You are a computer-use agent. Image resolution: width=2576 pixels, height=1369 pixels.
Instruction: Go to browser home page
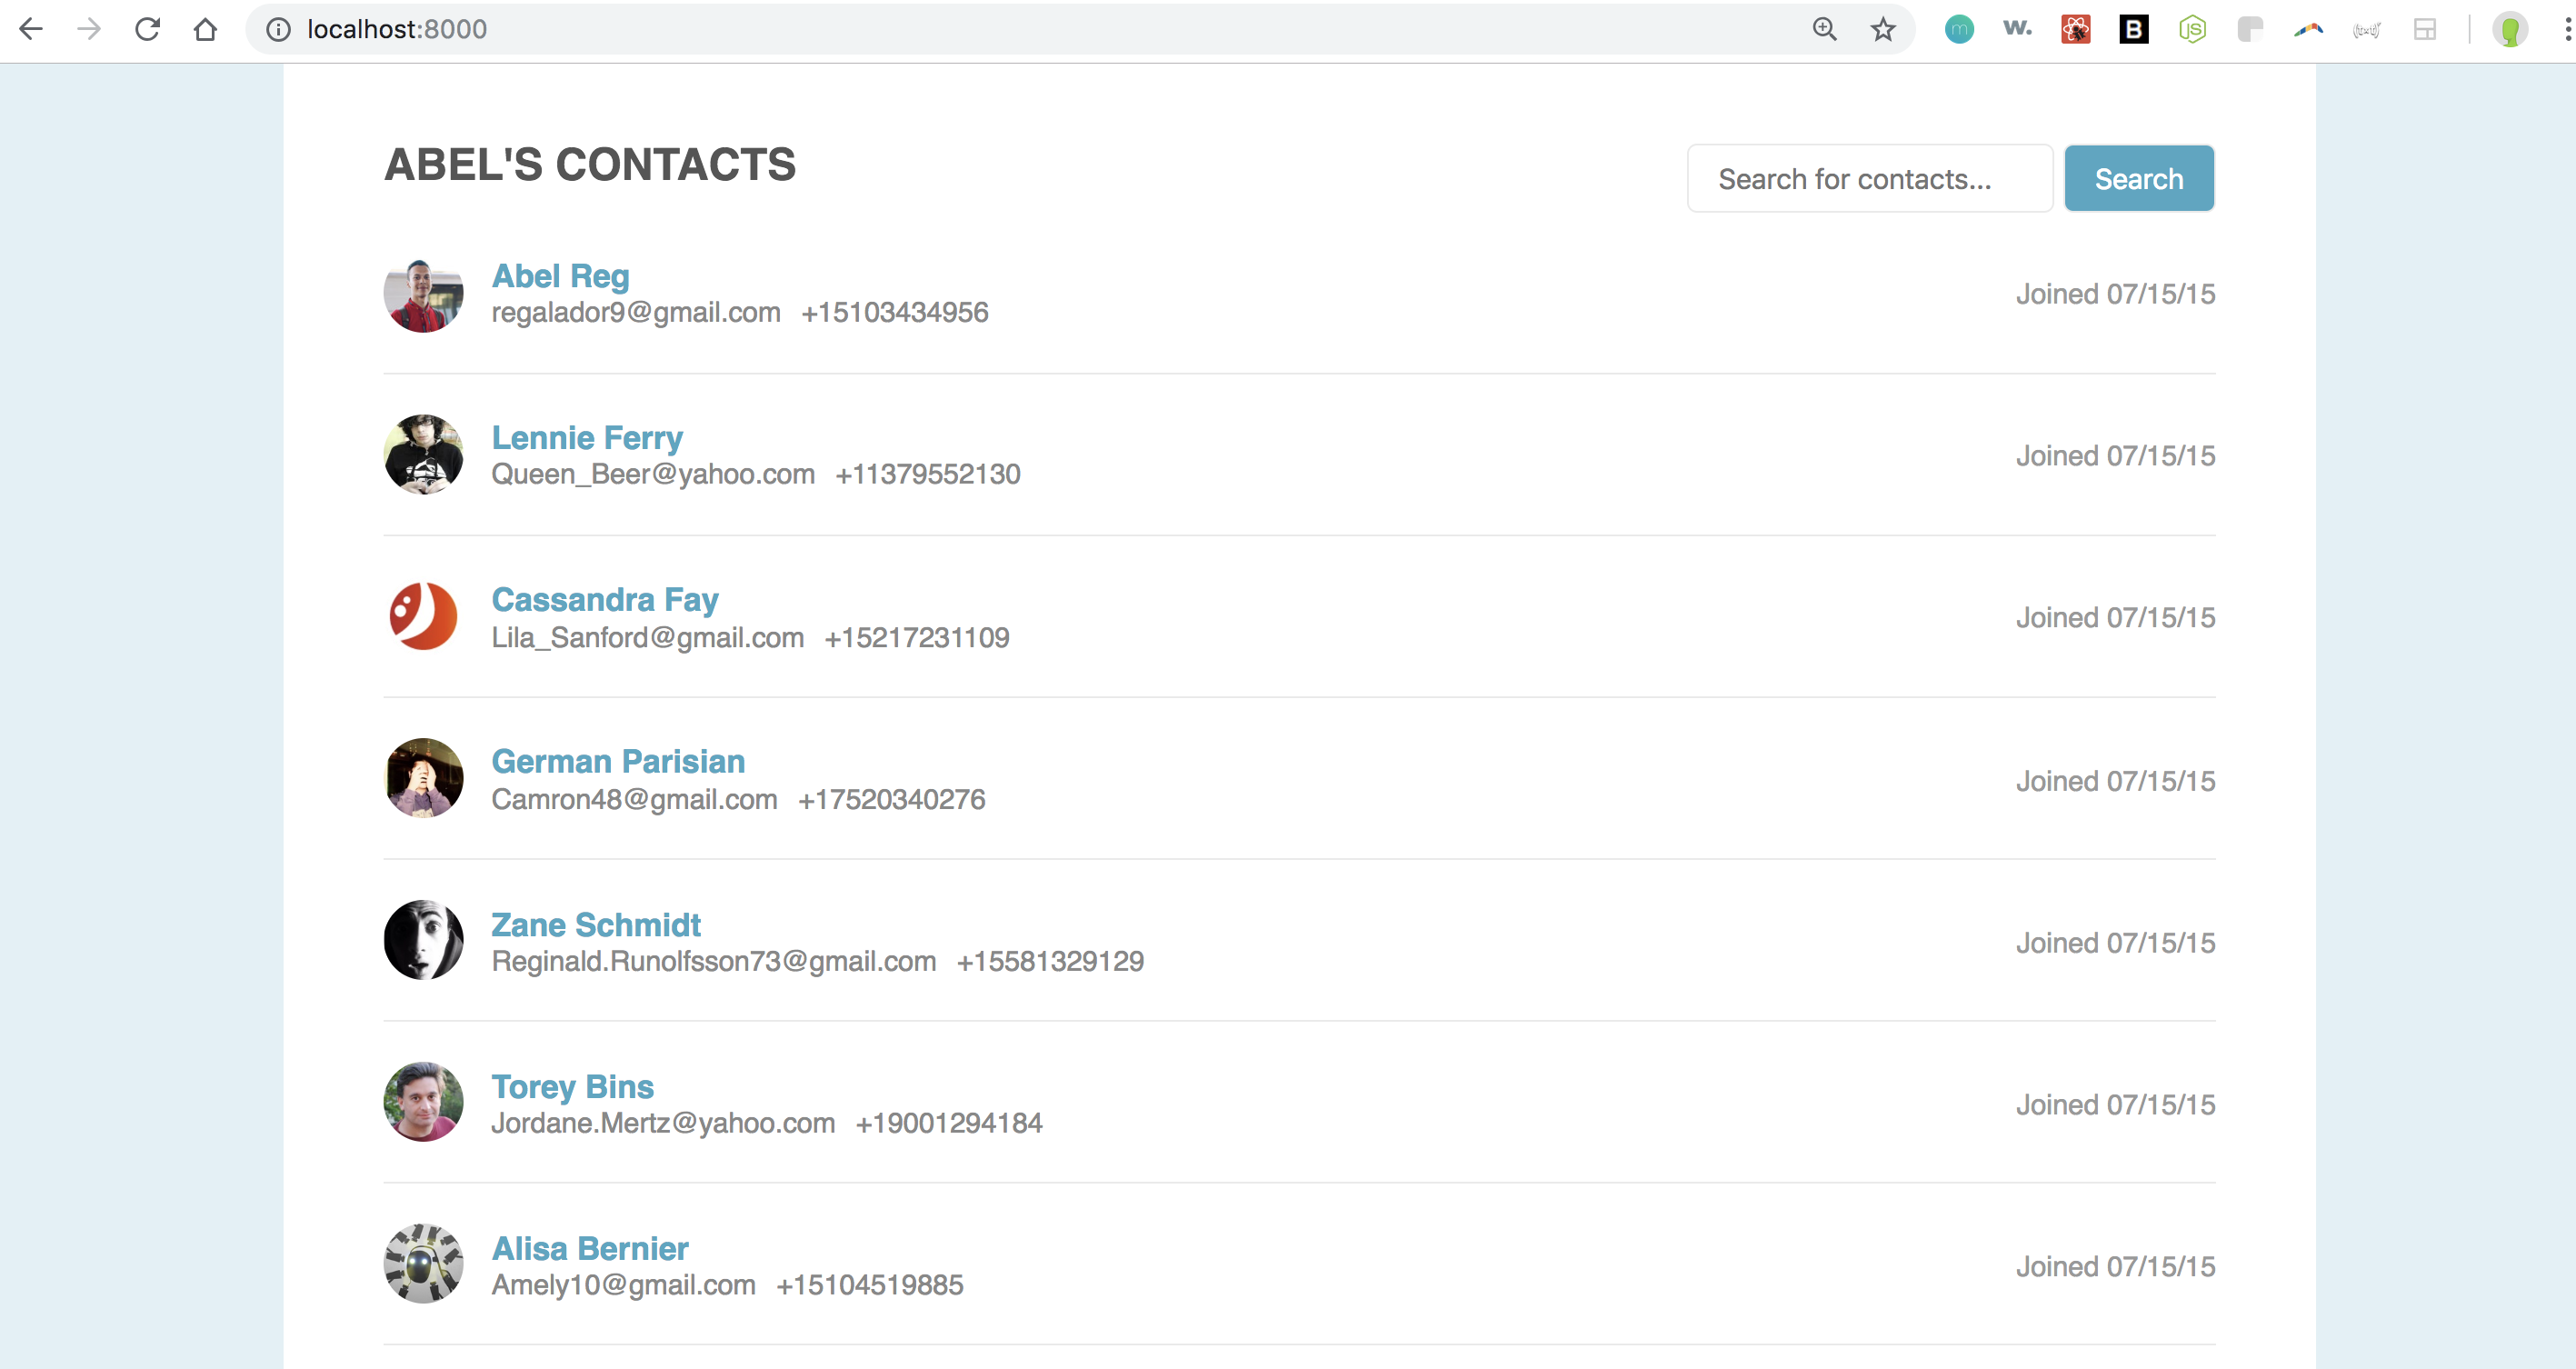(x=205, y=29)
